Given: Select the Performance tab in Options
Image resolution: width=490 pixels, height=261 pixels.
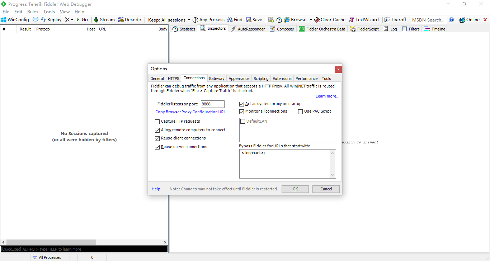Looking at the screenshot, I should (x=307, y=79).
